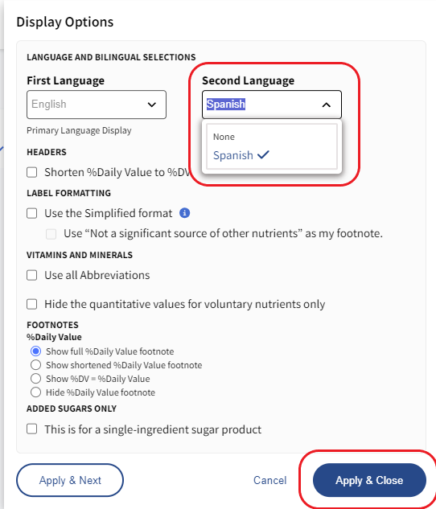Click the Apply & Next button
Image resolution: width=436 pixels, height=509 pixels.
point(70,480)
